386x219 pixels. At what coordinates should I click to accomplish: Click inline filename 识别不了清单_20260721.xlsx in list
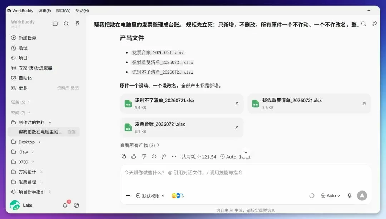163,72
